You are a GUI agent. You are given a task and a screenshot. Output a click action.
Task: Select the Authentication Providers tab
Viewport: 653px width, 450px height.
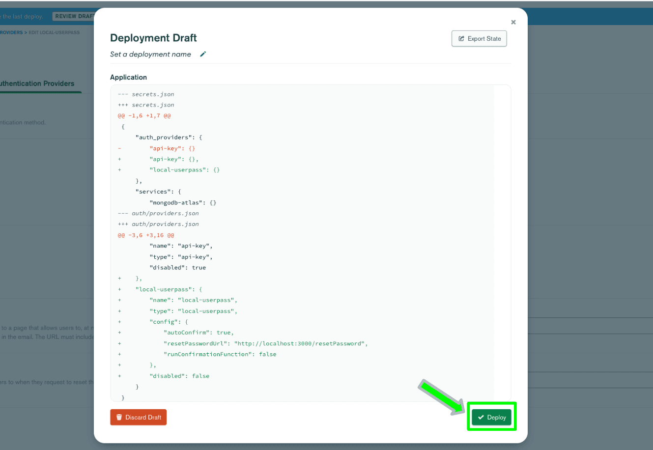[37, 84]
